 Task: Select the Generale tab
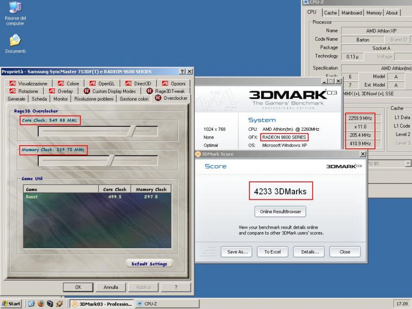pyautogui.click(x=16, y=99)
